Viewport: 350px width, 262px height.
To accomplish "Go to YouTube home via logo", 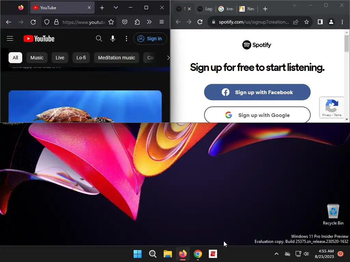I will [39, 39].
